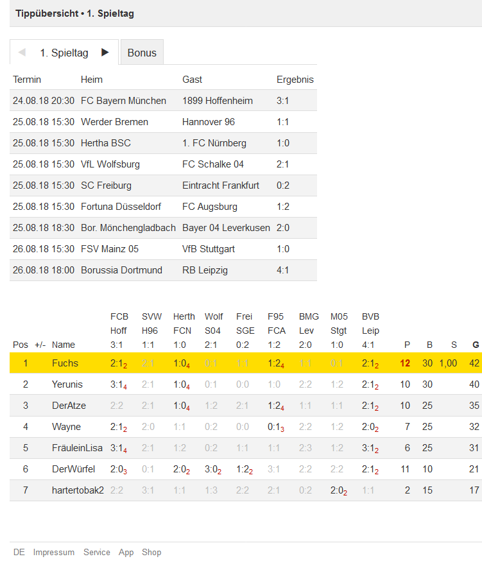The image size is (482, 568).
Task: Open the Impressum footer link
Action: coord(54,552)
